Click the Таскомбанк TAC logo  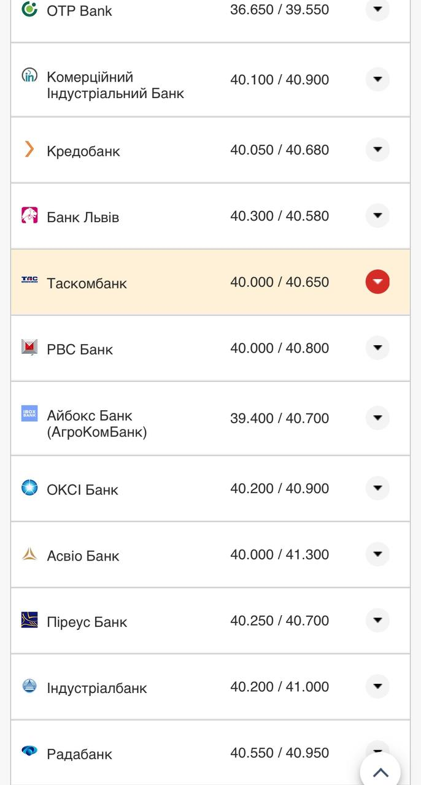coord(29,280)
